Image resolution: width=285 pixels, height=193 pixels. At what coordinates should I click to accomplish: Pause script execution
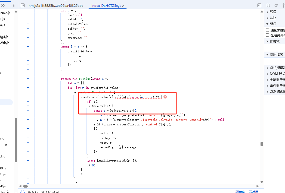(x=268, y=5)
